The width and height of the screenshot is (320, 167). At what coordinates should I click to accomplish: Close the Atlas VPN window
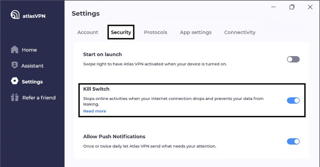click(x=310, y=7)
